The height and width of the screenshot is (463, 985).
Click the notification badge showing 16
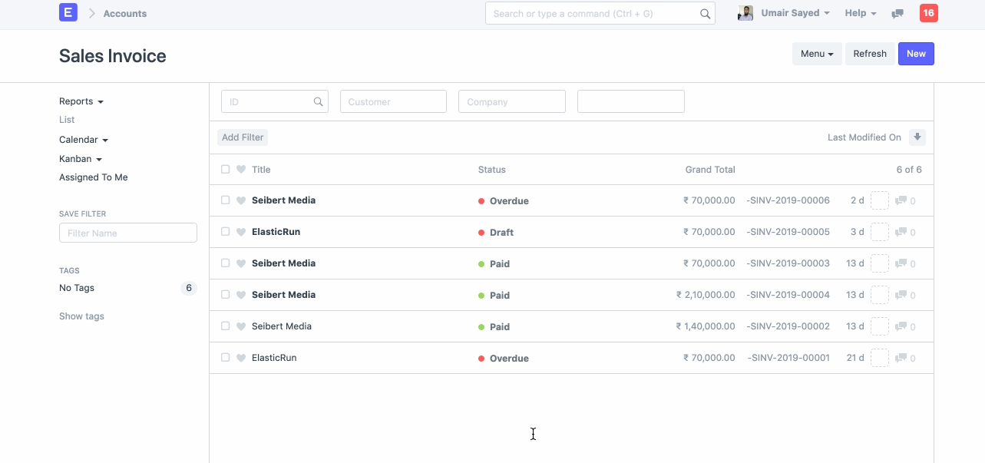click(928, 13)
